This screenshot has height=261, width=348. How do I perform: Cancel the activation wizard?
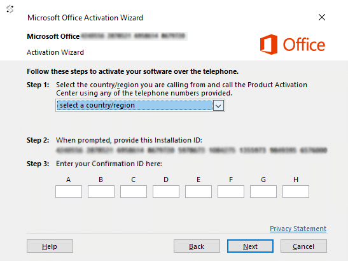tap(303, 246)
